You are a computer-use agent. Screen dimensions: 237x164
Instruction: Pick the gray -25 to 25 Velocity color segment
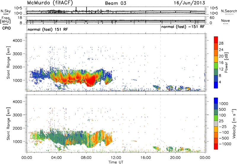(216, 124)
